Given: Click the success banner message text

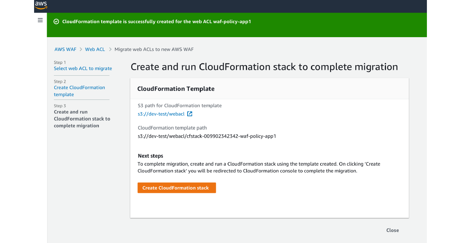Looking at the screenshot, I should pos(157,21).
